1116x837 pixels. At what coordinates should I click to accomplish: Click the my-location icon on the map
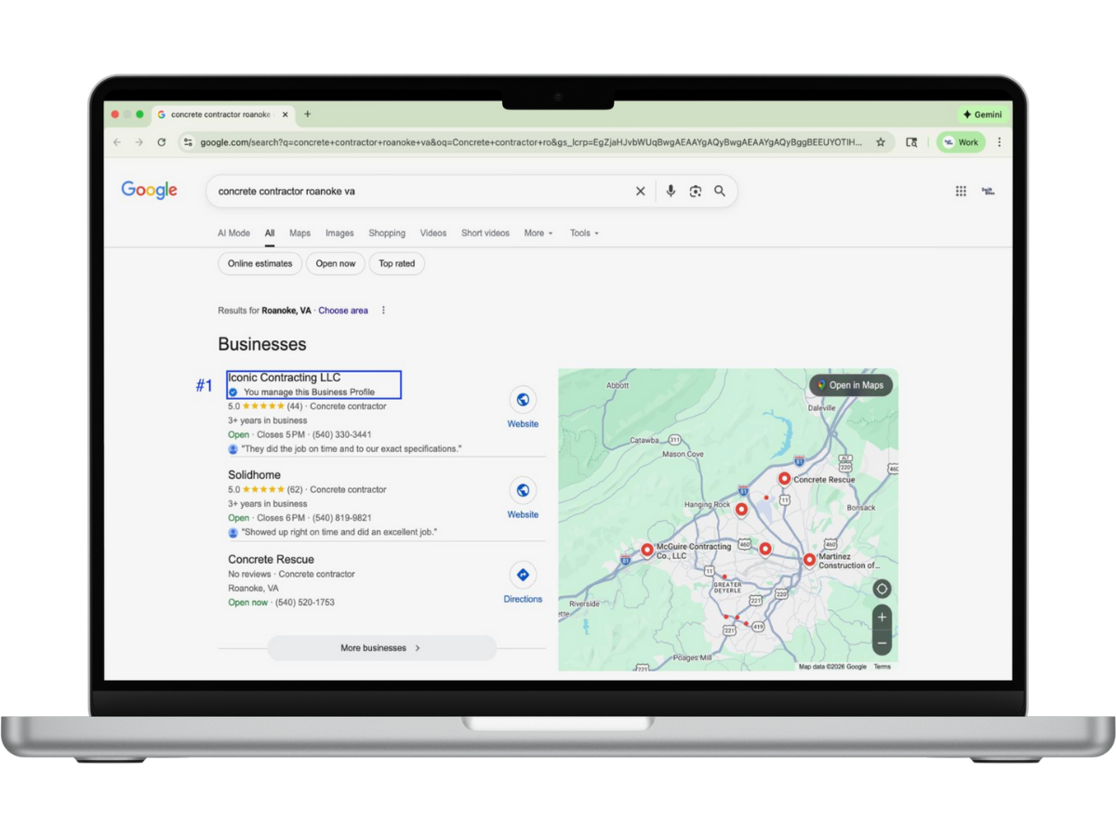[x=880, y=588]
